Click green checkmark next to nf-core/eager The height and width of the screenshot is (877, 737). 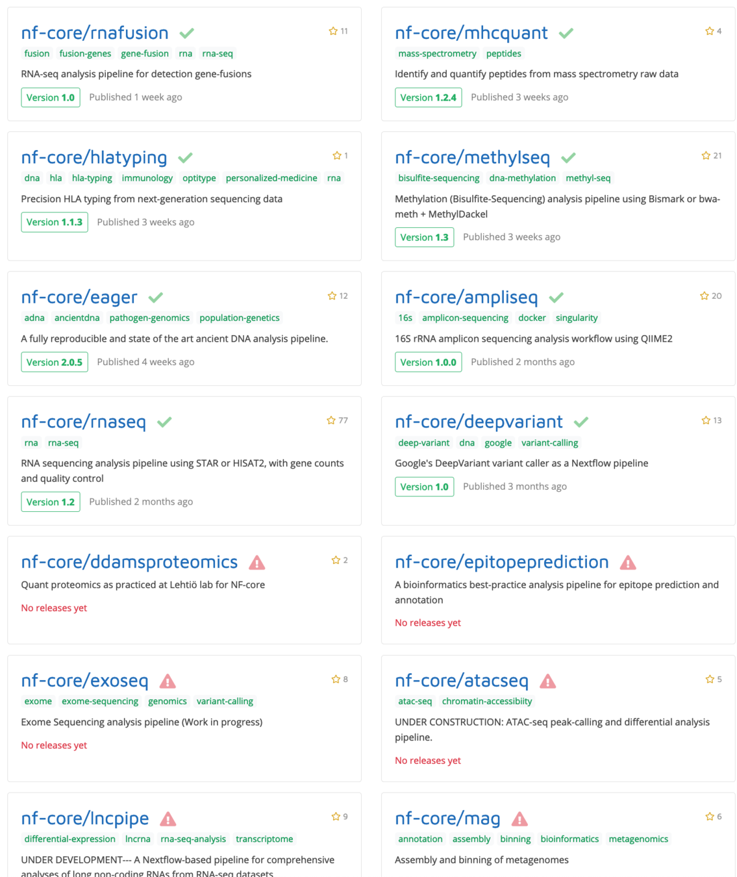click(x=156, y=298)
